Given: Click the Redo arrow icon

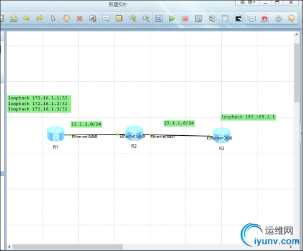Looking at the screenshot, I should click(x=39, y=18).
